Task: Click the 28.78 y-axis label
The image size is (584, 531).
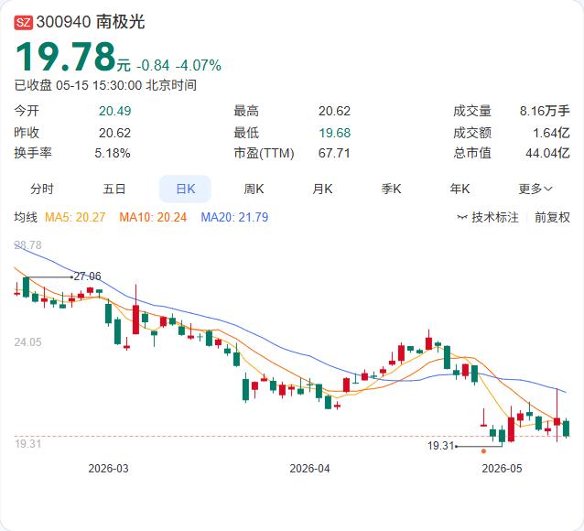Action: click(28, 244)
